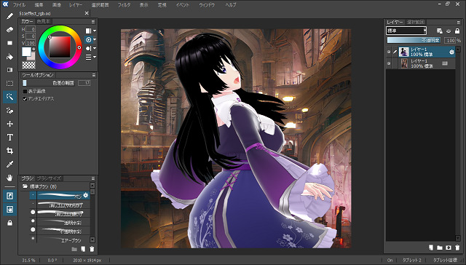Select the airbrush entry in brush list

point(60,240)
